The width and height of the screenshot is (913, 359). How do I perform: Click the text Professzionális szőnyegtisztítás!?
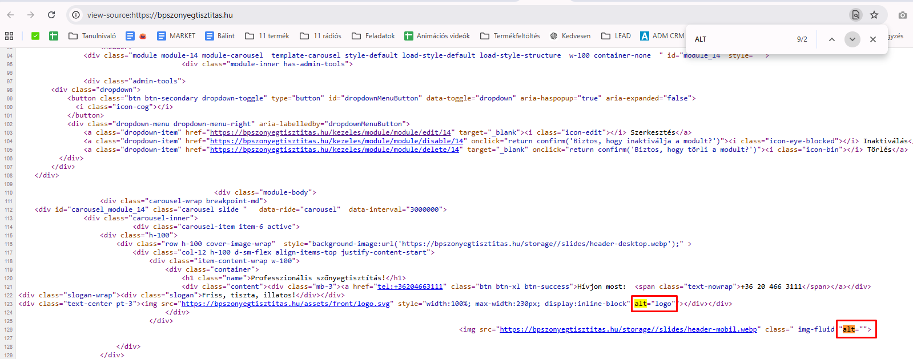click(318, 278)
